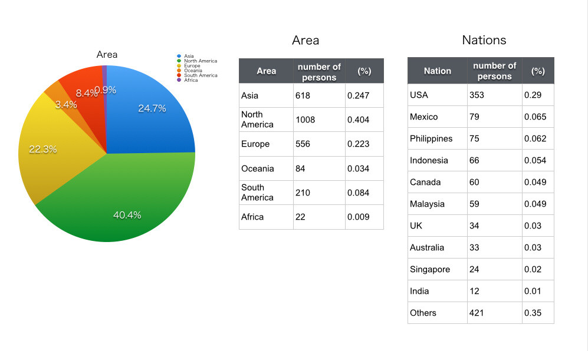Click the Nations table title
588x351 pixels.
484,40
